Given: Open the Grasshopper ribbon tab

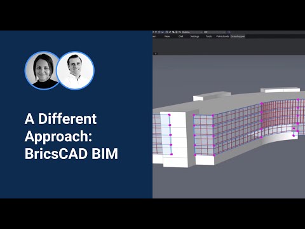Looking at the screenshot, I should coord(238,36).
